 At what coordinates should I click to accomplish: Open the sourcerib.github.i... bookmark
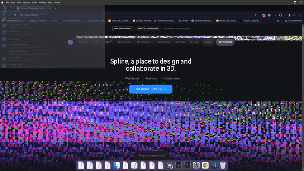(x=202, y=21)
